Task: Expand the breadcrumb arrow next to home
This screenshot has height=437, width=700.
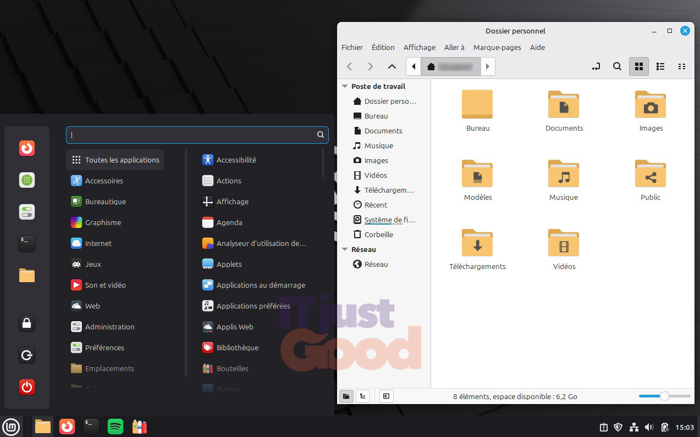Action: tap(488, 66)
